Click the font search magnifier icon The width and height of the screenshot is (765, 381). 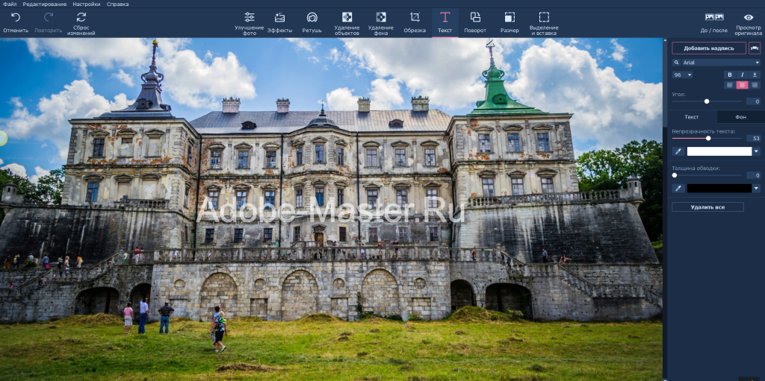click(x=676, y=63)
